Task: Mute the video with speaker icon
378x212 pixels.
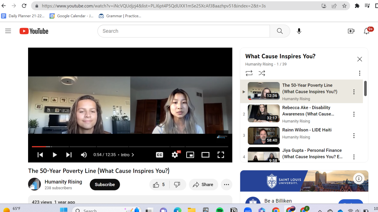Action: 84,155
